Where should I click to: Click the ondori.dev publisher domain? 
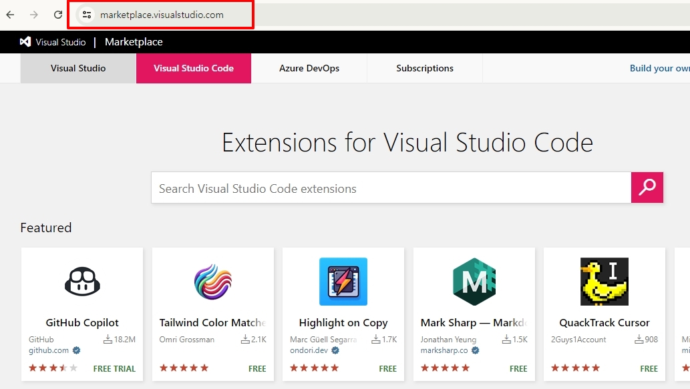(x=309, y=350)
